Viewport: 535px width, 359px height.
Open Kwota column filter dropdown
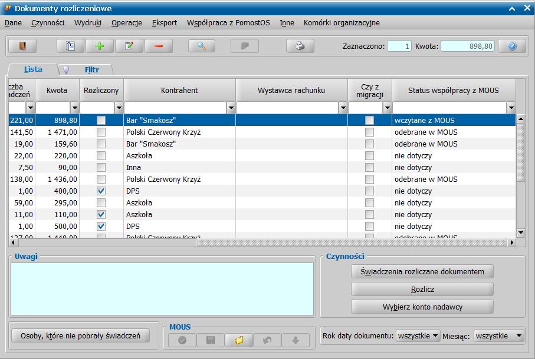(x=75, y=108)
